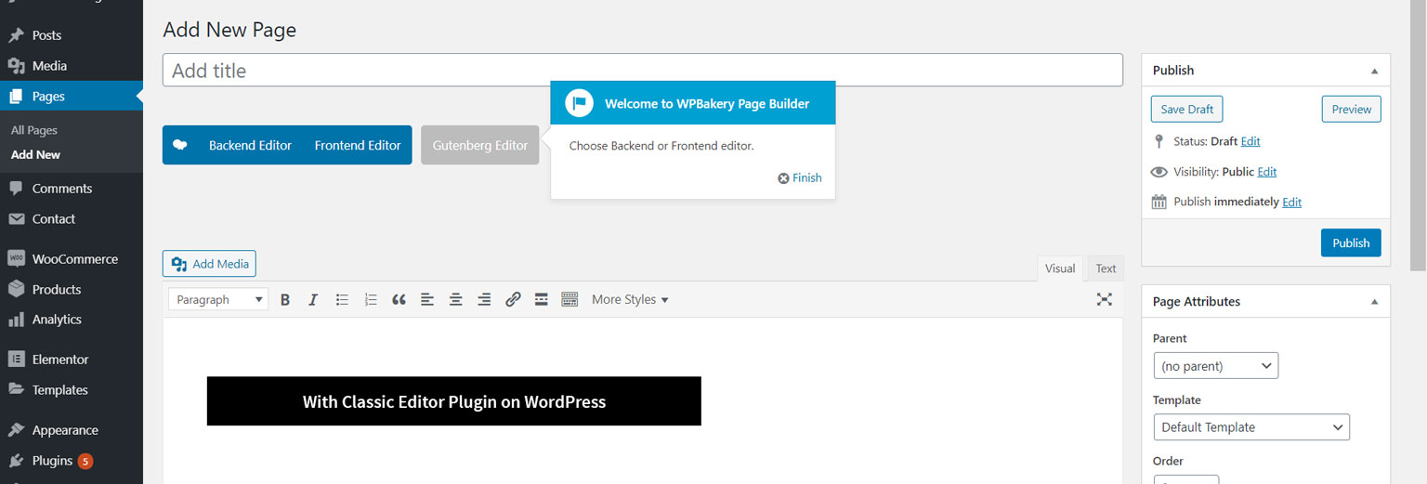Viewport: 1427px width, 484px height.
Task: Click the Frontend Editor button
Action: point(358,145)
